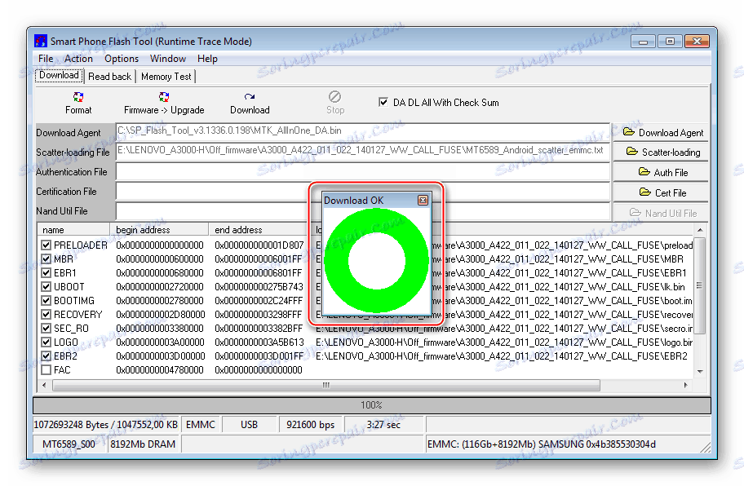Select the Download tab
Screen dimensions: 744x486
(59, 75)
